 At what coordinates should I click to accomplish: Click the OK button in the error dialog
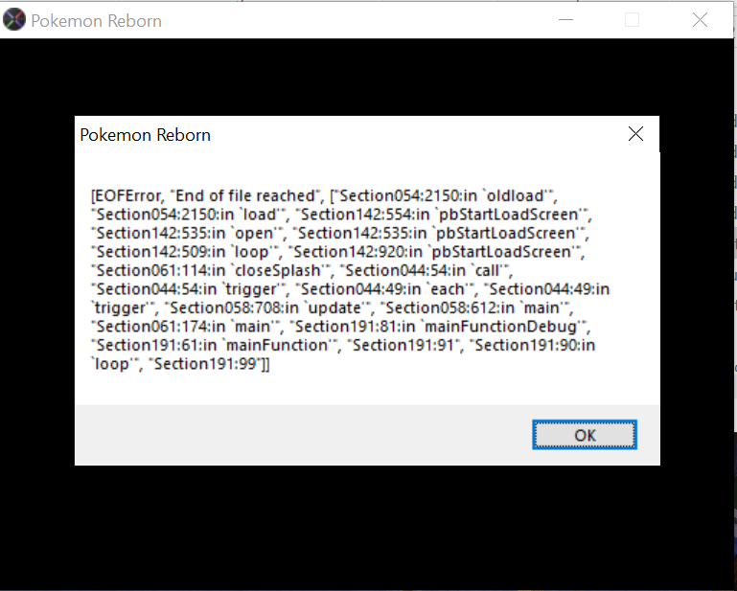(585, 435)
